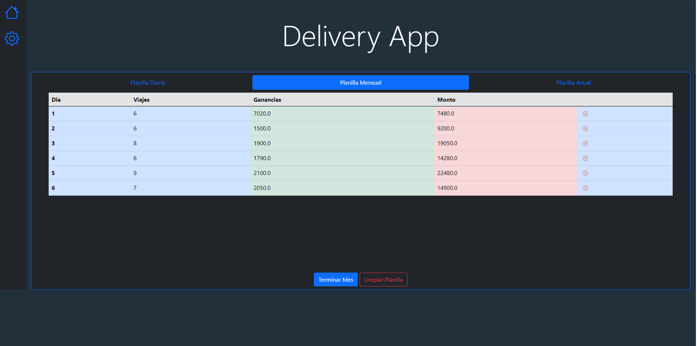
Task: Click the Monto column header
Action: [x=447, y=100]
